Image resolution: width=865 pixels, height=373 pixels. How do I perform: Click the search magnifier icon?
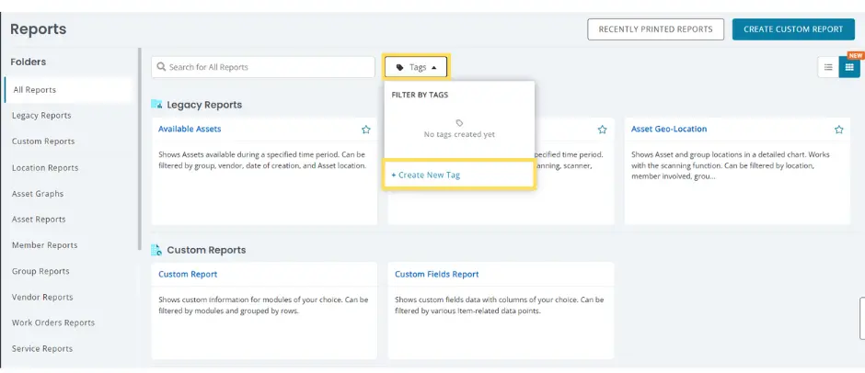(x=161, y=67)
